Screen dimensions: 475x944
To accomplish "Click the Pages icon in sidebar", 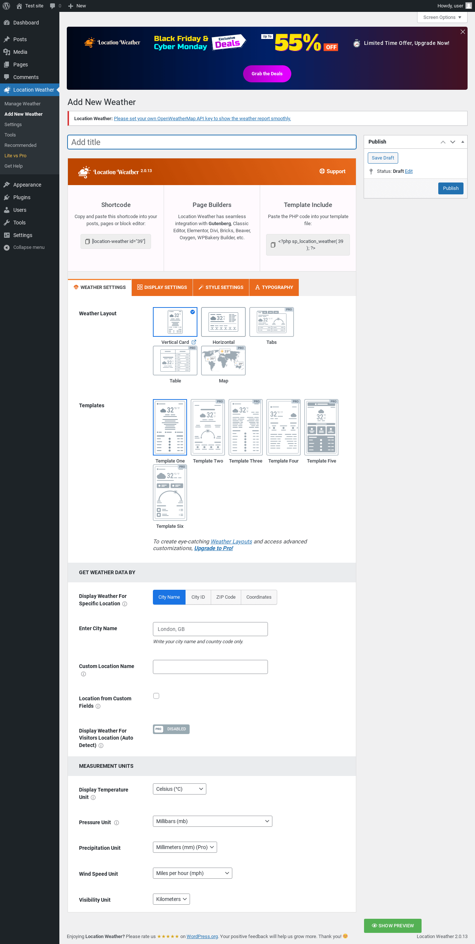I will click(x=7, y=65).
